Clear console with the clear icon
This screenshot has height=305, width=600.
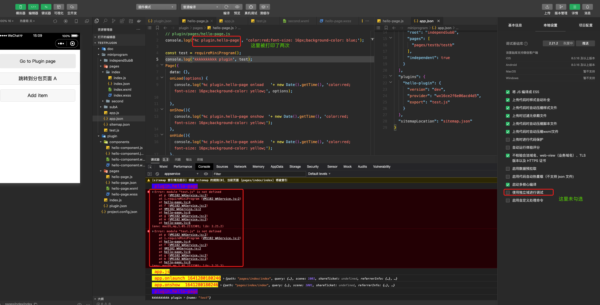point(157,174)
